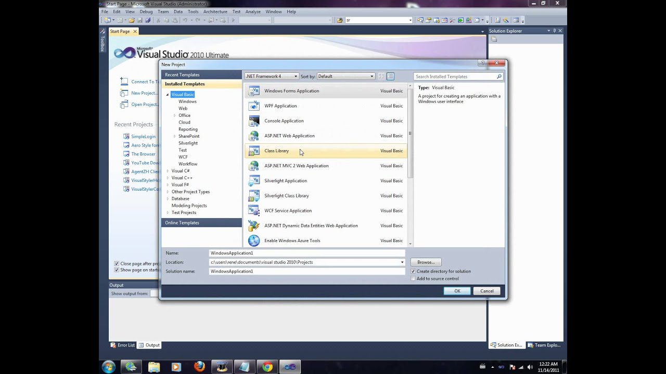The width and height of the screenshot is (666, 374).
Task: Switch to the Team Explorer tab
Action: 544,345
